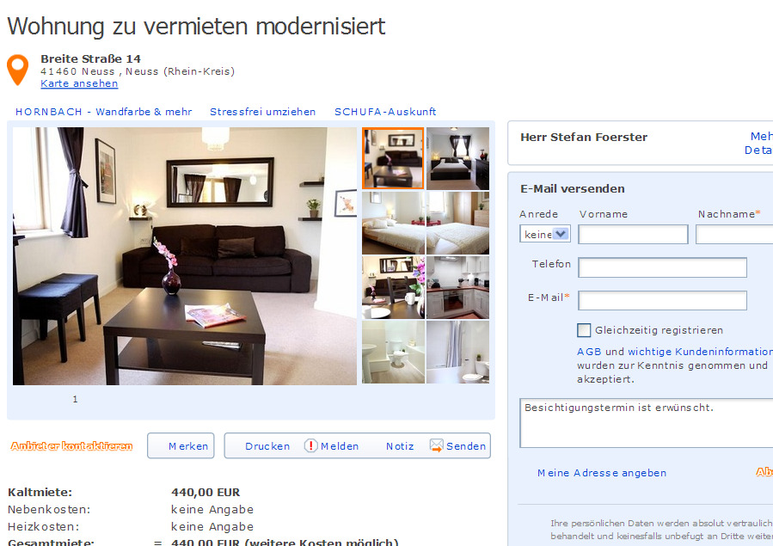
Task: Open the AGB link
Action: pos(589,352)
